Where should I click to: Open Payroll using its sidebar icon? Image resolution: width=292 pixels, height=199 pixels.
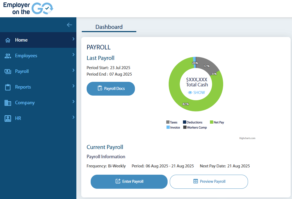coord(8,71)
